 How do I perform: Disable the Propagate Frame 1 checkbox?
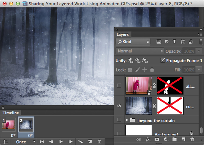click(x=163, y=60)
